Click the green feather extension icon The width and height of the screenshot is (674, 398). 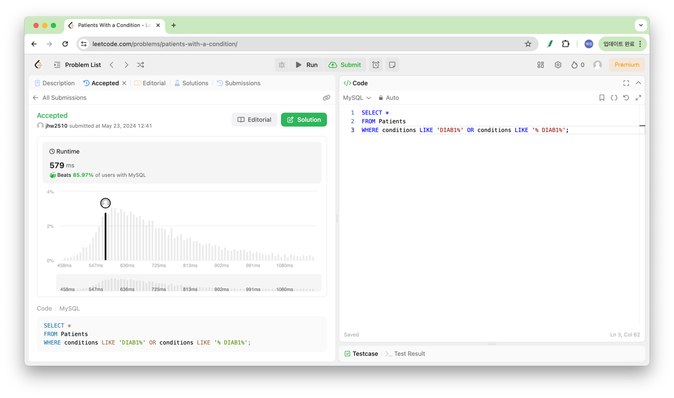[x=550, y=44]
